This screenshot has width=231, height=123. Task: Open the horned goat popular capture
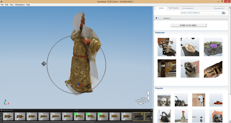164,116
